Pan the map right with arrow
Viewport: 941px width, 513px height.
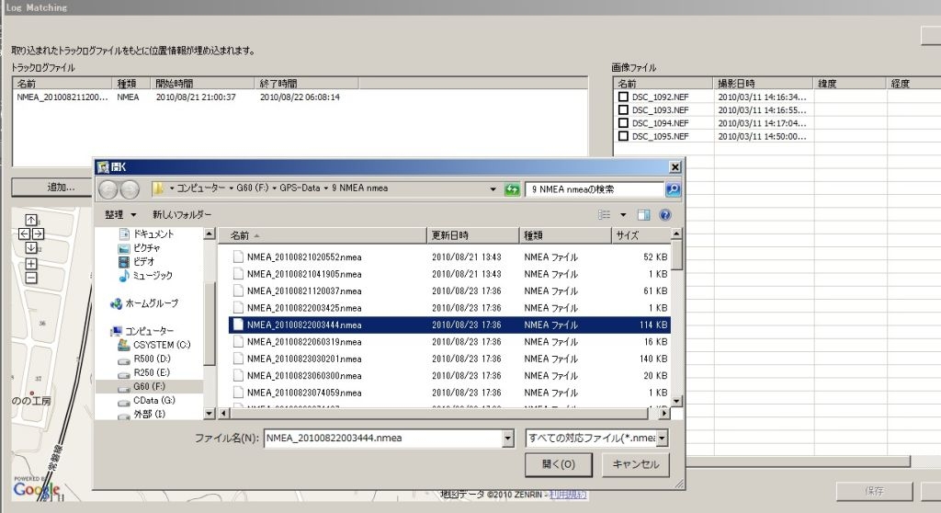[x=39, y=234]
